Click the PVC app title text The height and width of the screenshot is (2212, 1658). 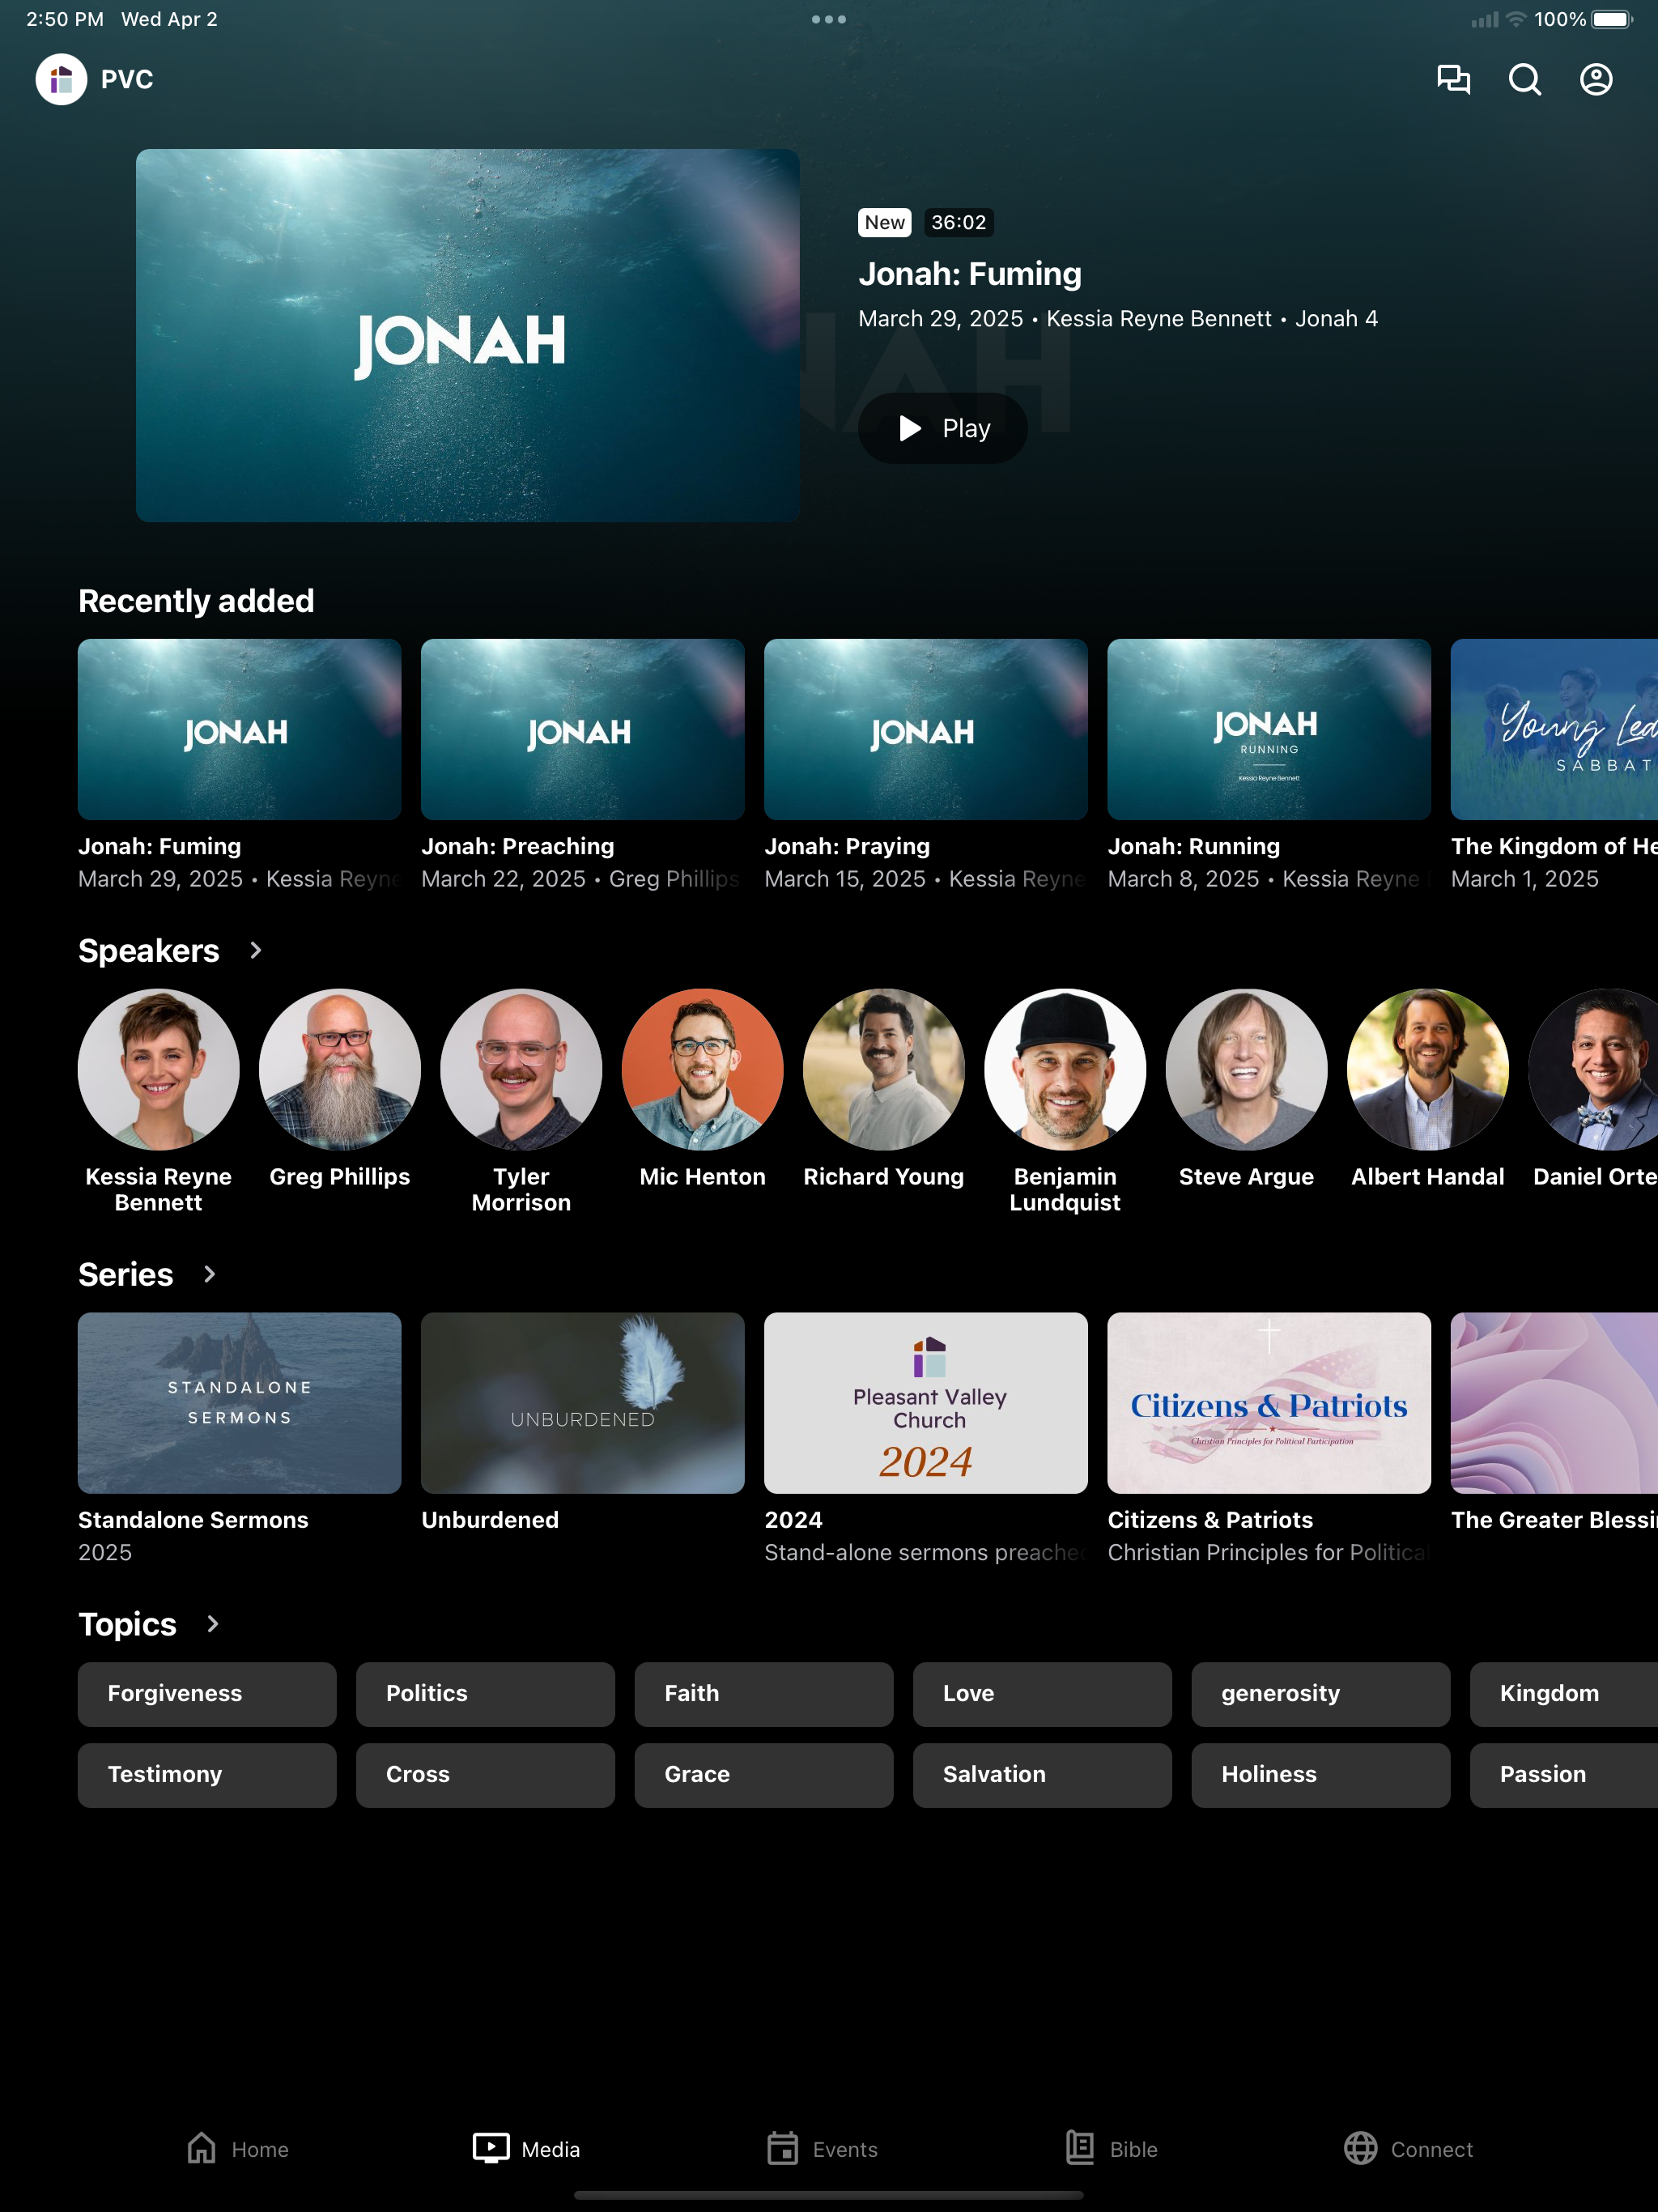(x=127, y=79)
